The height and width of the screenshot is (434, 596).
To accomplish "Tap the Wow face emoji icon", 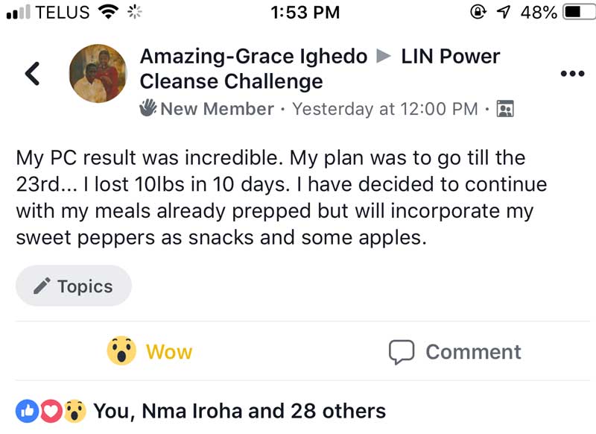I will pos(121,351).
